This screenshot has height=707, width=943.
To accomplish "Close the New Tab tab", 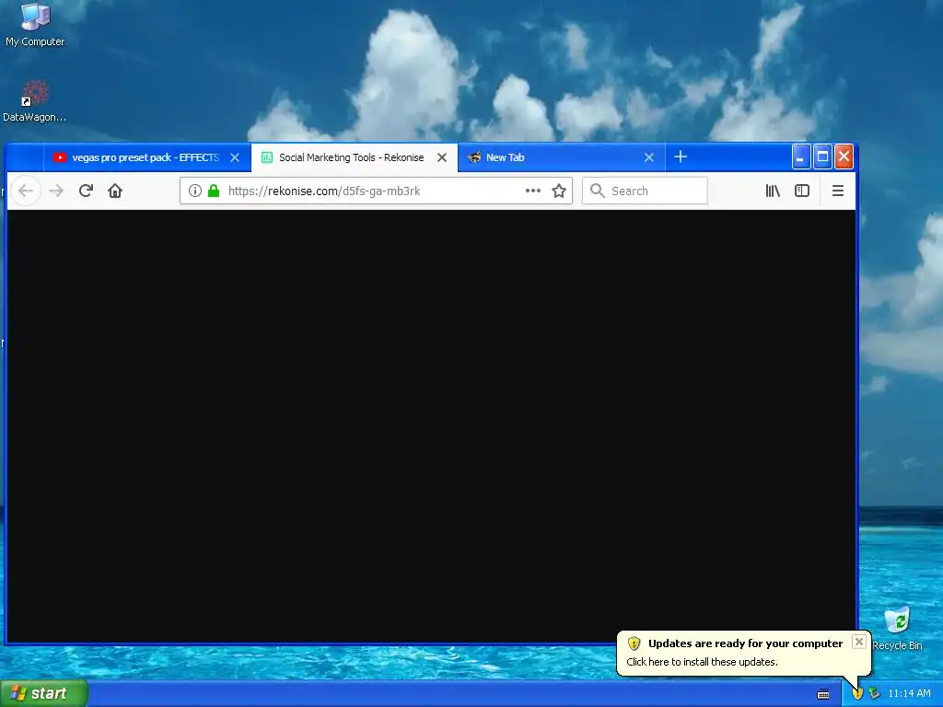I will (649, 157).
